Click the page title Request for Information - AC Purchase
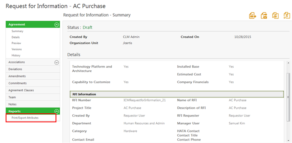292x143 pixels. (56, 6)
